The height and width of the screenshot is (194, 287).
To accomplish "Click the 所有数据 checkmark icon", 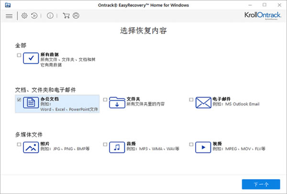I will (31, 58).
